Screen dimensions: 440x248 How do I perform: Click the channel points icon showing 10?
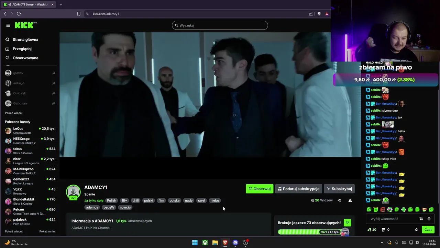(372, 230)
